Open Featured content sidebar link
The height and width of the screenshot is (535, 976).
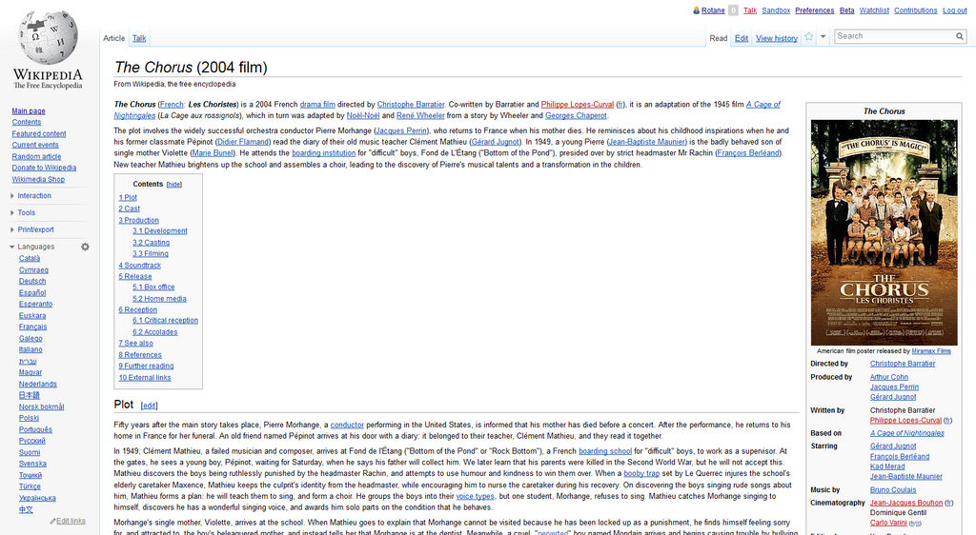click(38, 133)
